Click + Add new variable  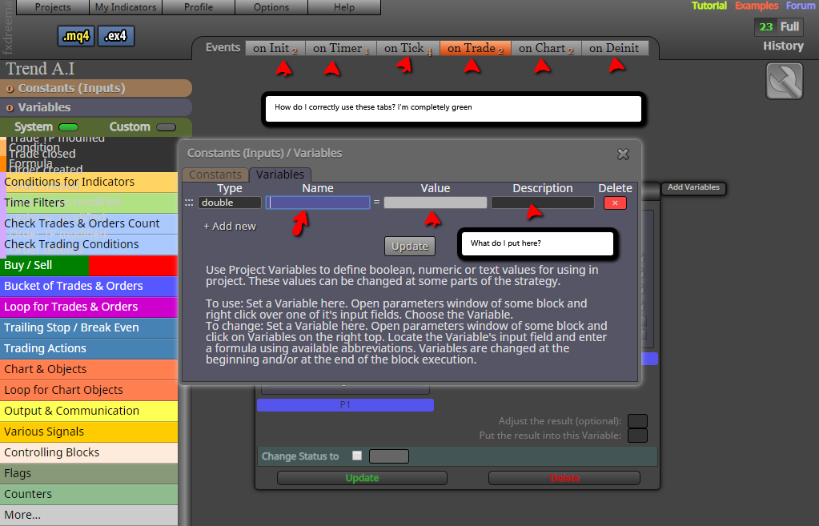(230, 227)
